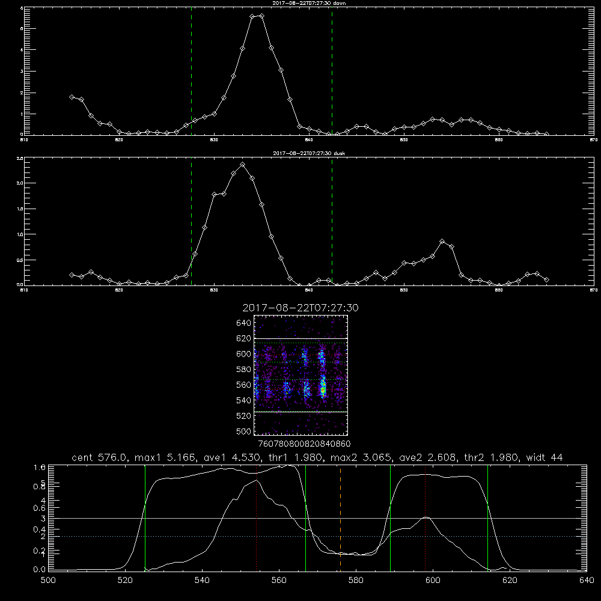
Task: Click the green vertical line near 589 in bottom plot
Action: pyautogui.click(x=390, y=517)
